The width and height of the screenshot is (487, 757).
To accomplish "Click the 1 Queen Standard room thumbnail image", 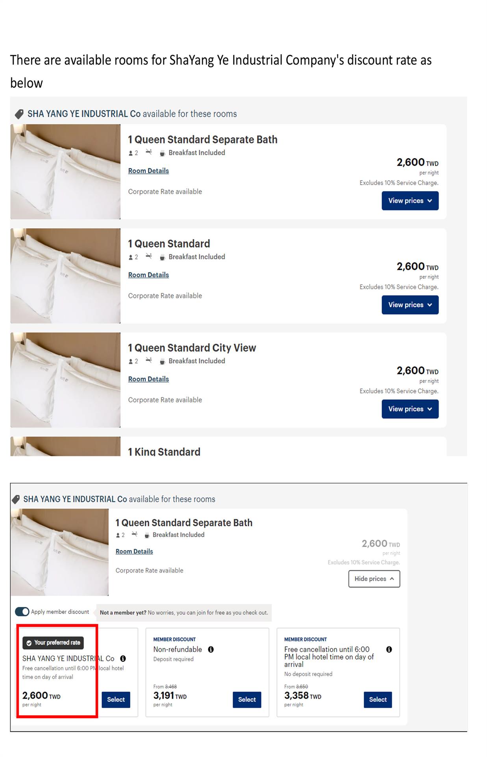I will pos(65,276).
